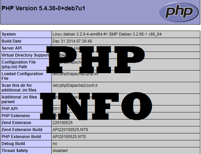This screenshot has height=154, width=201.
Task: Click Scan this dir for additional .ini files label
Action: (x=19, y=88)
